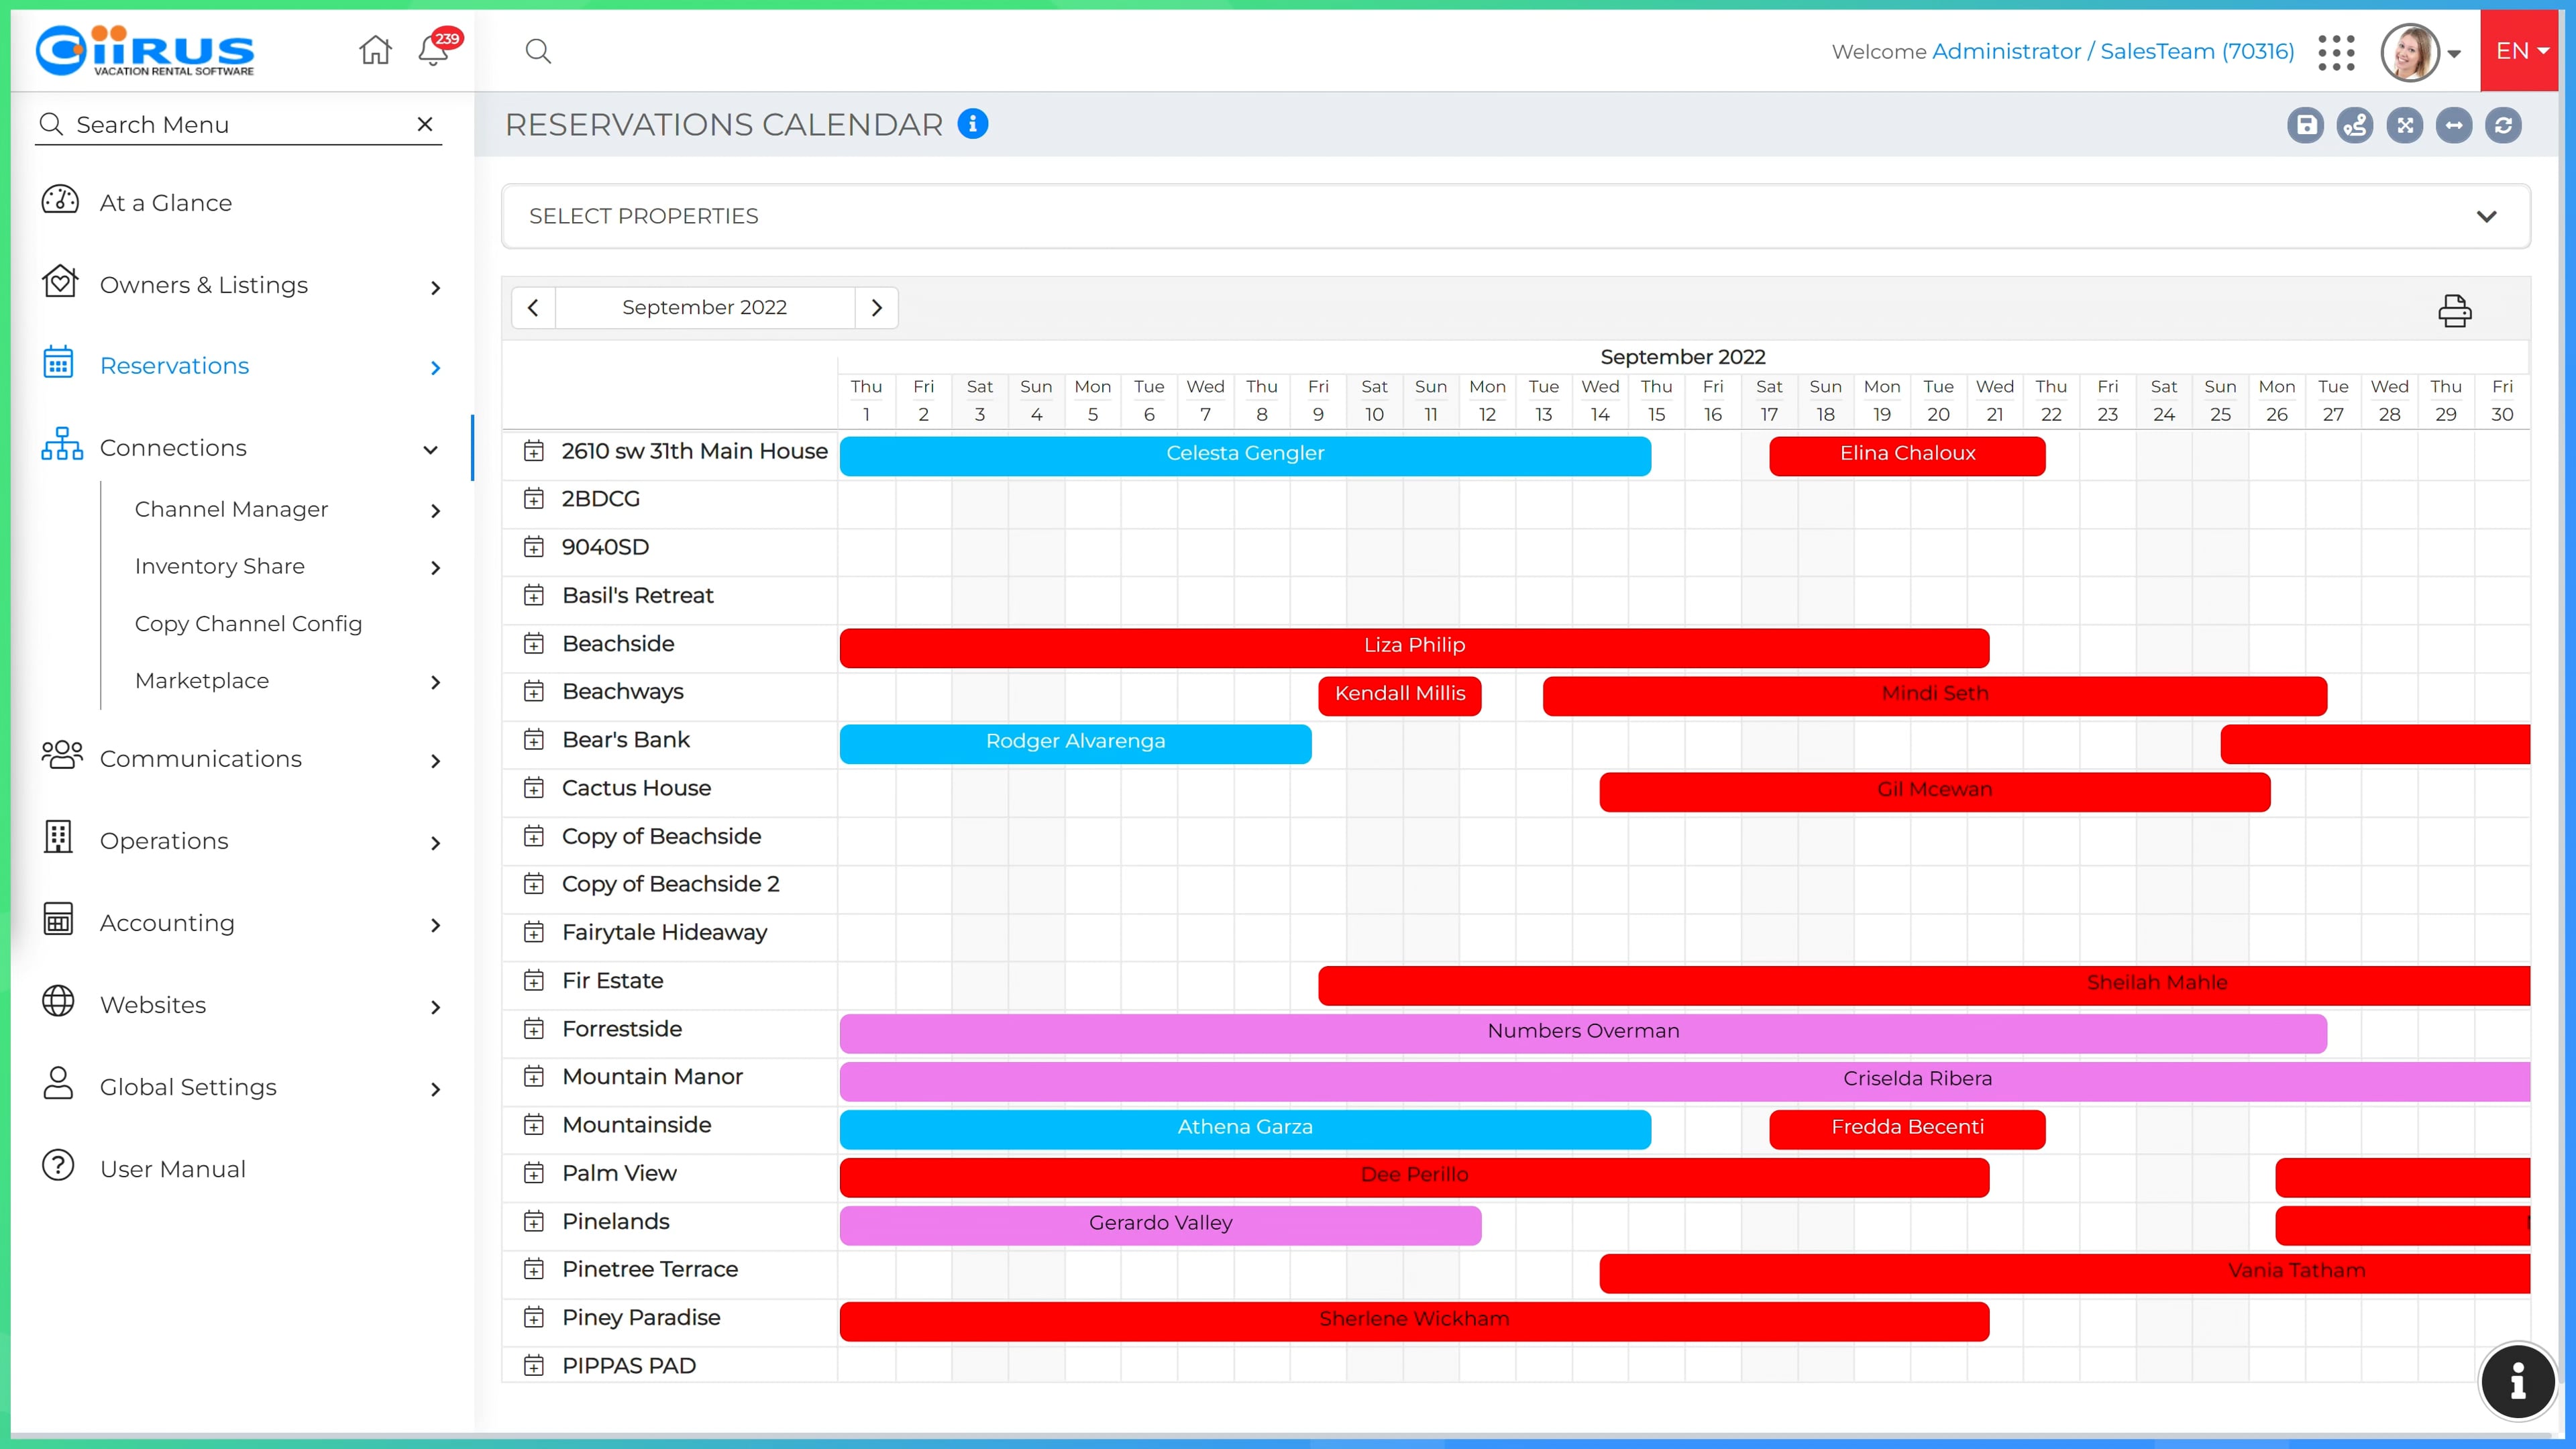Collapse the Connections menu
2576x1449 pixels.
coord(240,448)
